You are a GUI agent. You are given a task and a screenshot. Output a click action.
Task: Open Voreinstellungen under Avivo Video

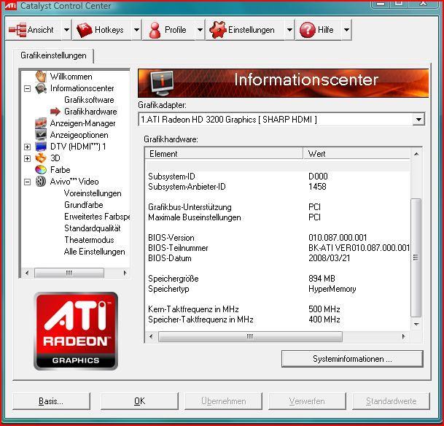click(x=93, y=193)
